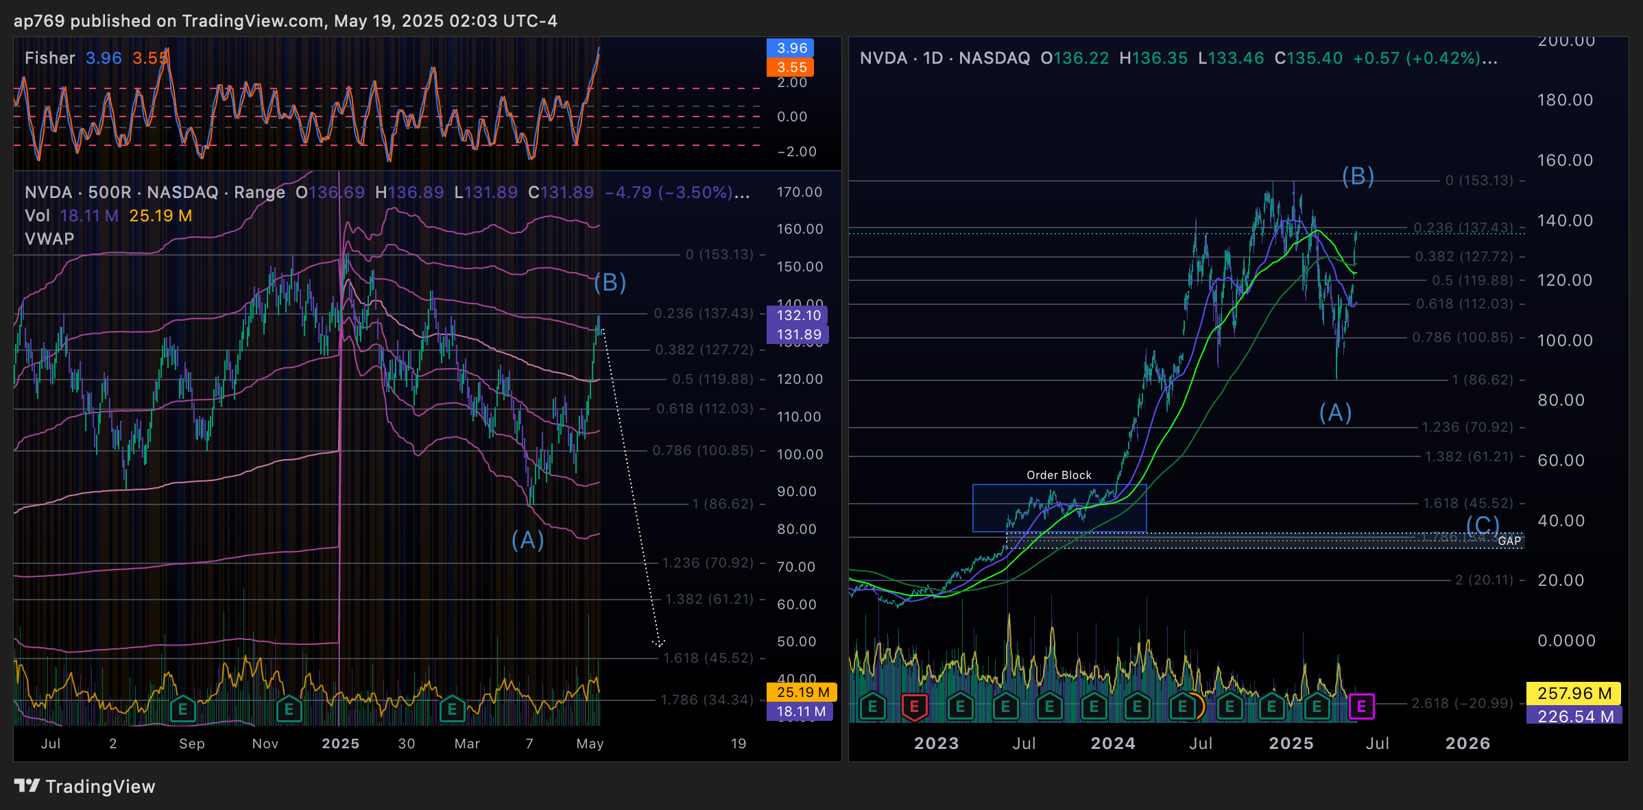1643x810 pixels.
Task: Select the Fisher indicator label
Action: [50, 58]
